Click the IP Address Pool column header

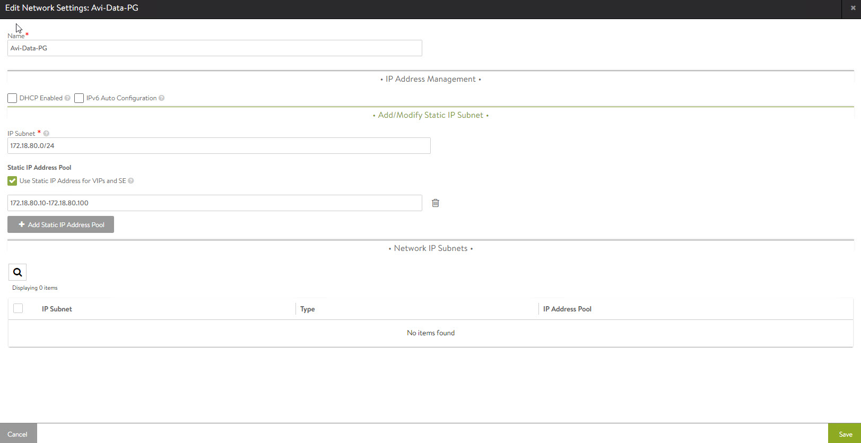point(567,309)
